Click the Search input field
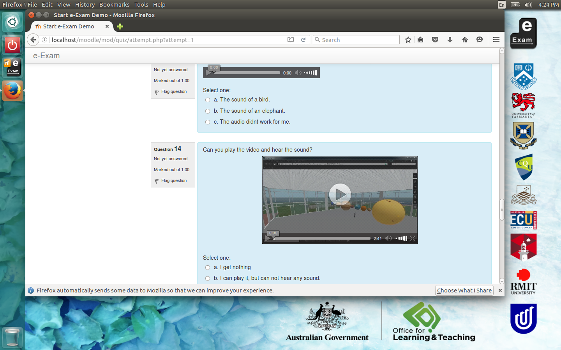 pos(358,40)
